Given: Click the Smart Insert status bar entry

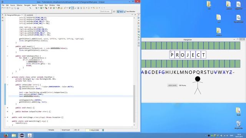Looking at the screenshot, I should [66, 130].
